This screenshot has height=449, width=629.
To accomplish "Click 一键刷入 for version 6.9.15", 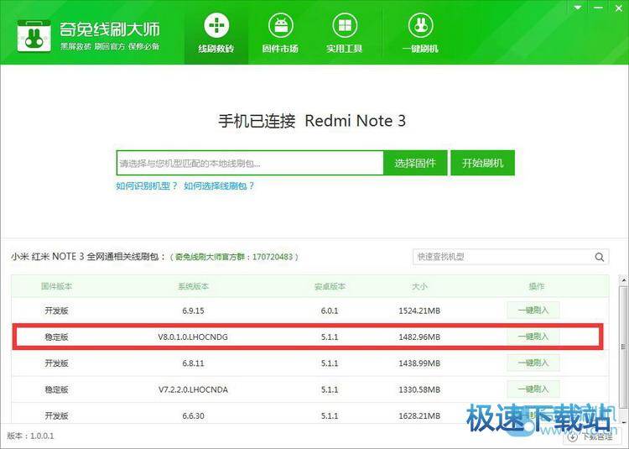I will pos(533,311).
